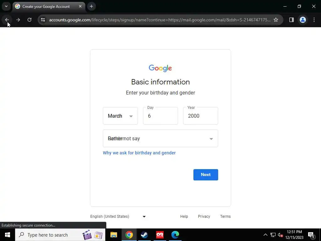Open Chrome's three-dot menu
Screen dimensions: 321x241
click(x=314, y=20)
